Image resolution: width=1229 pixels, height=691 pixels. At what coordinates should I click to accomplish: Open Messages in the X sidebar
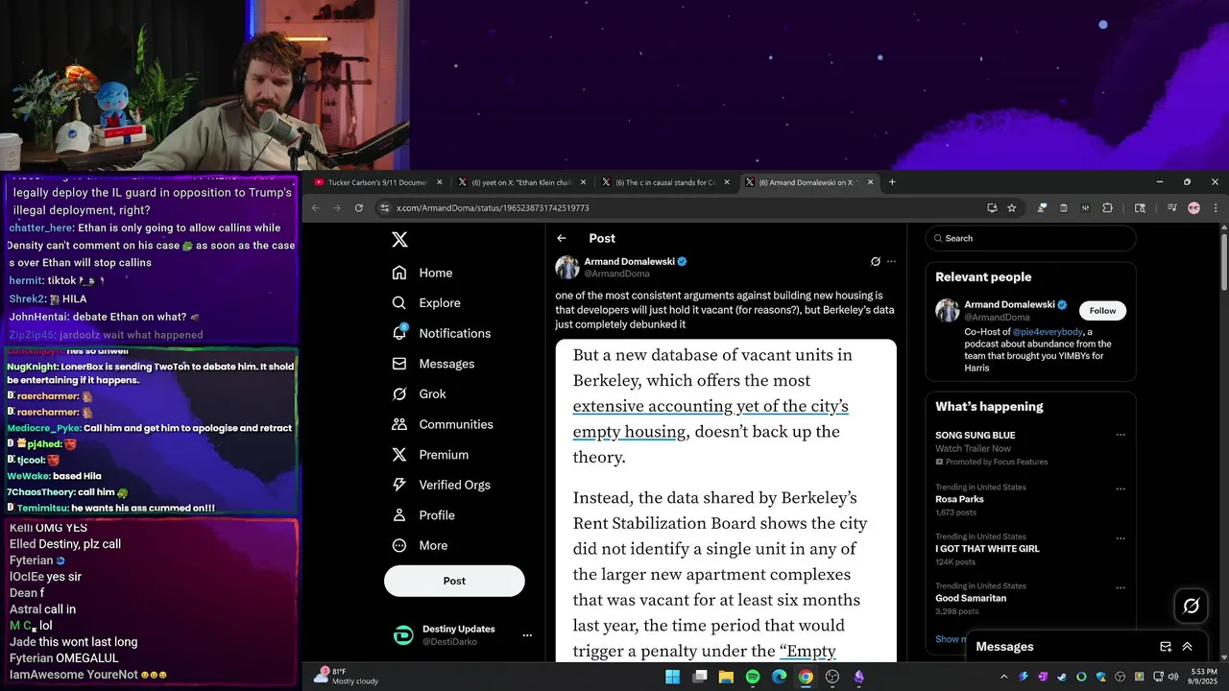[433, 364]
